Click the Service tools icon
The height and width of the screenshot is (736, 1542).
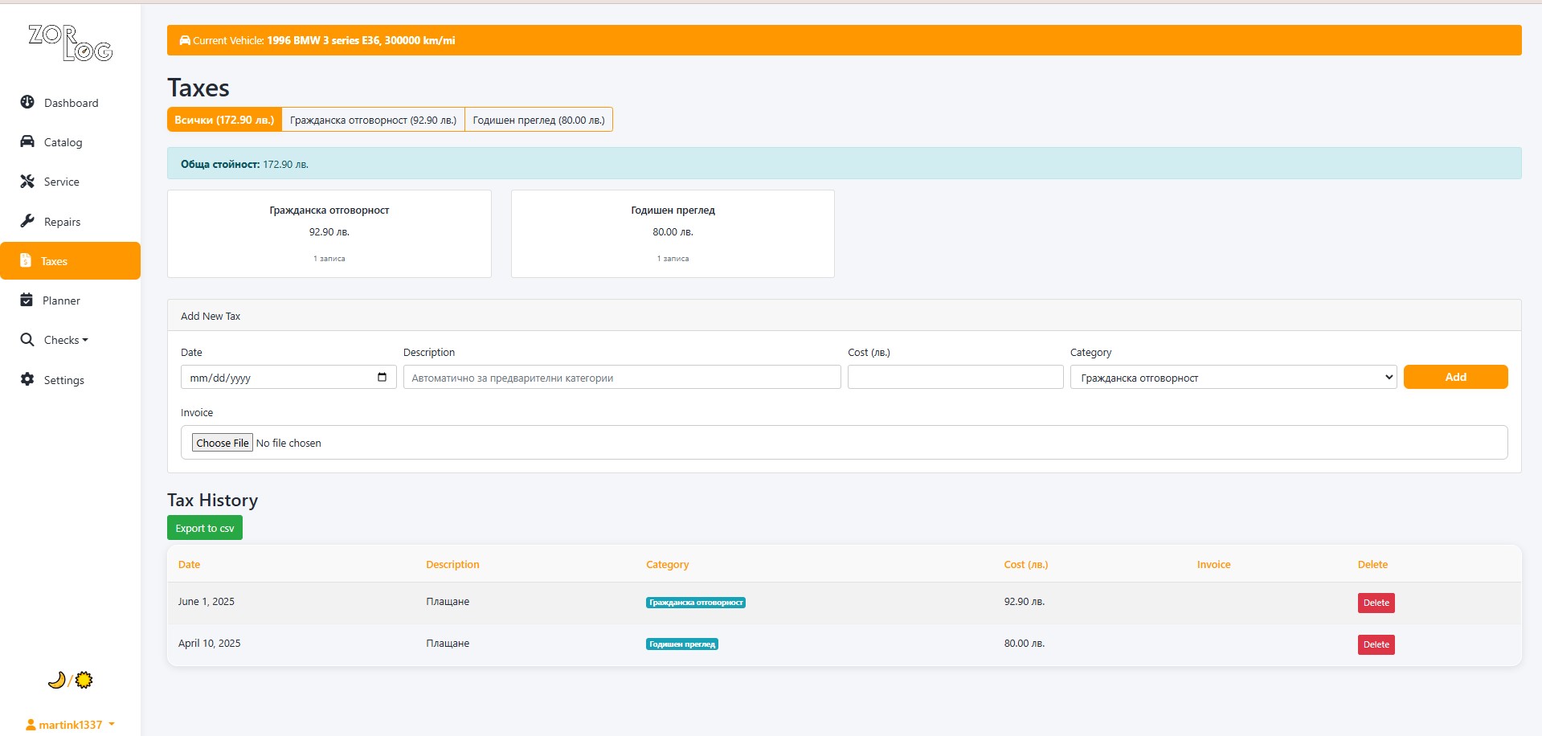tap(27, 182)
